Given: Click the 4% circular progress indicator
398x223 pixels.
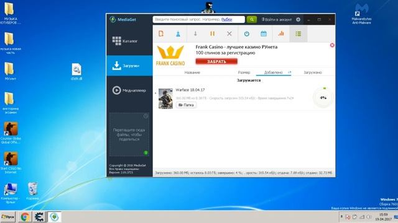Looking at the screenshot, I should tap(323, 98).
